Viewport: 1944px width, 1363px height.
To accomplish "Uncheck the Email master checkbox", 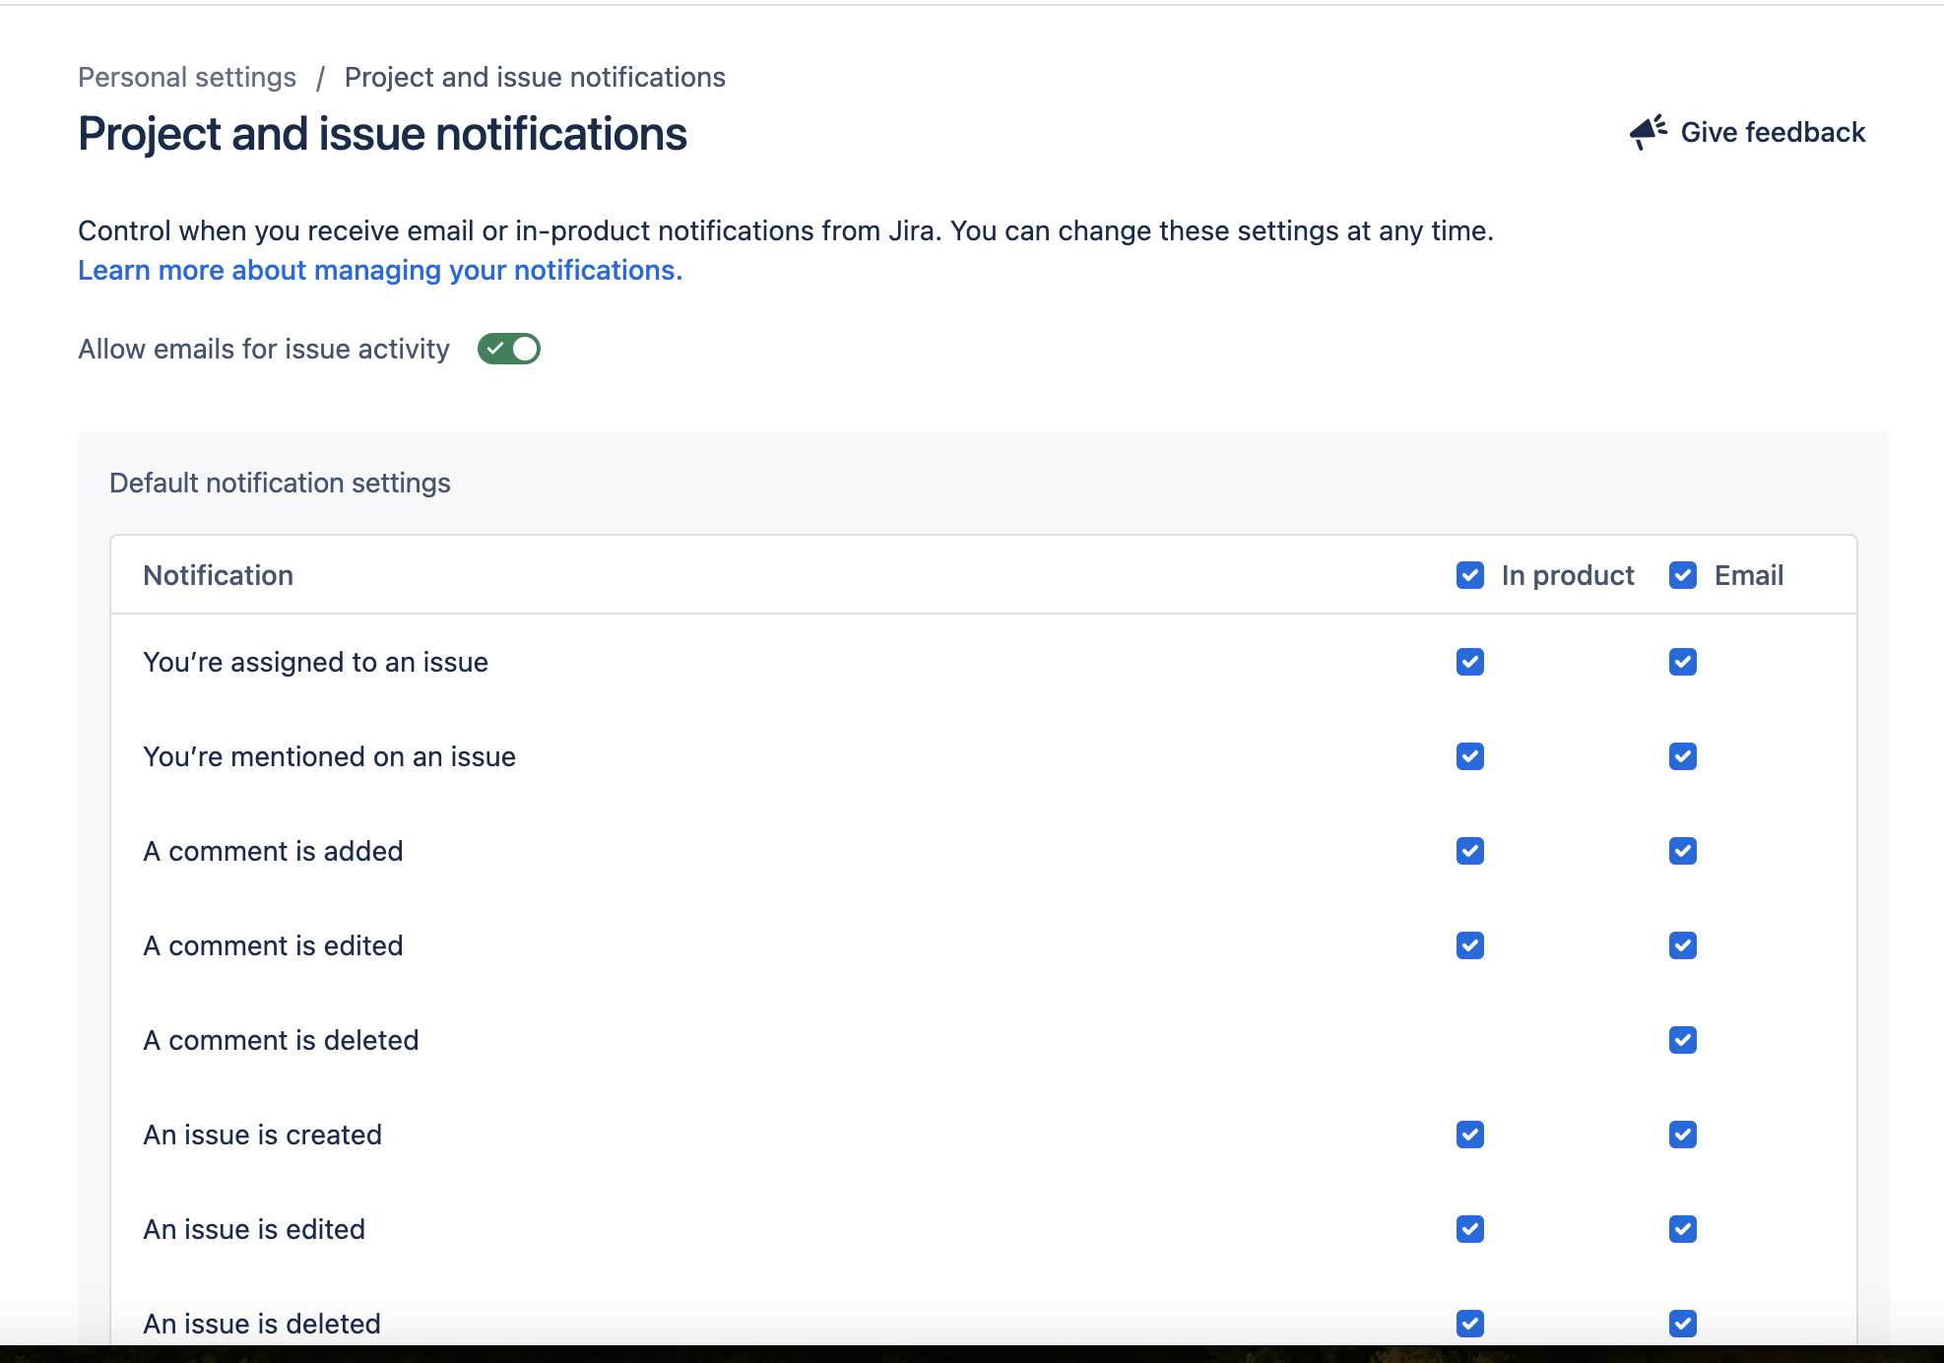I will pyautogui.click(x=1683, y=575).
